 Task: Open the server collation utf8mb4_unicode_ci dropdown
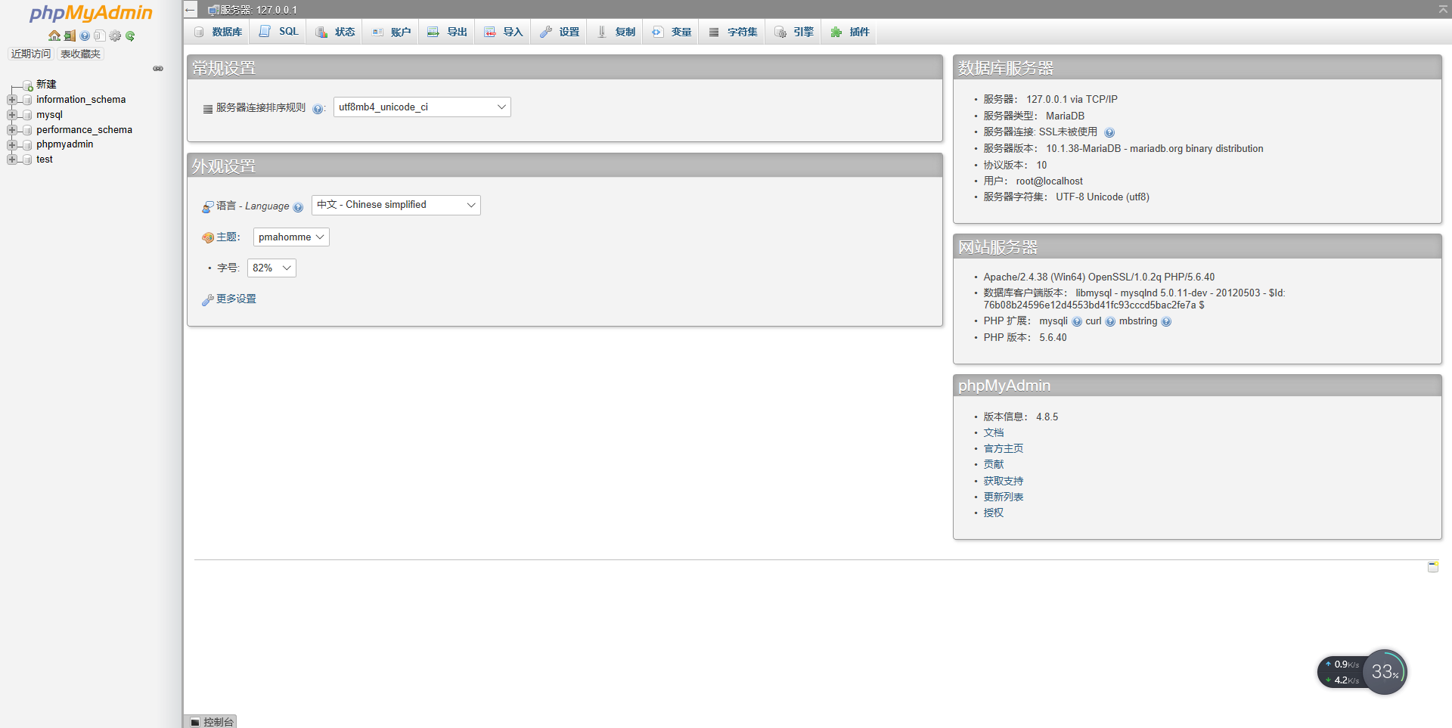[421, 107]
